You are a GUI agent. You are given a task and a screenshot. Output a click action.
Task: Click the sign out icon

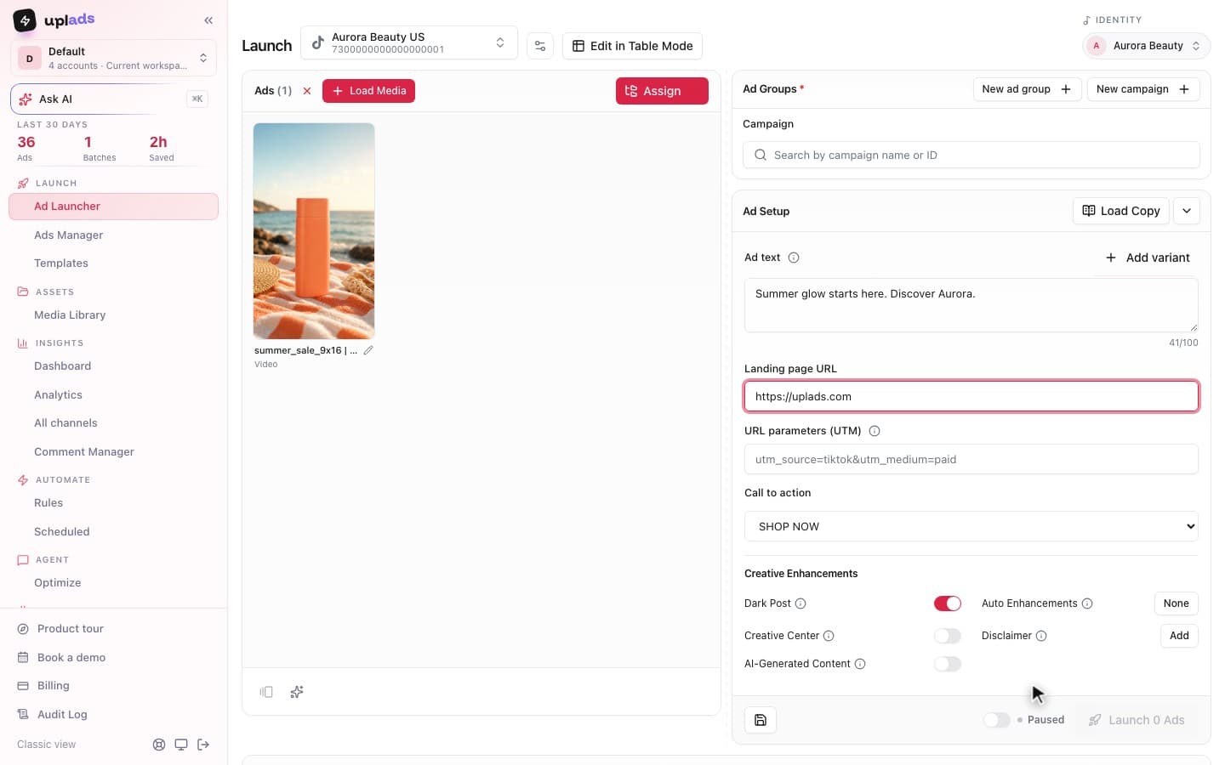pyautogui.click(x=203, y=745)
